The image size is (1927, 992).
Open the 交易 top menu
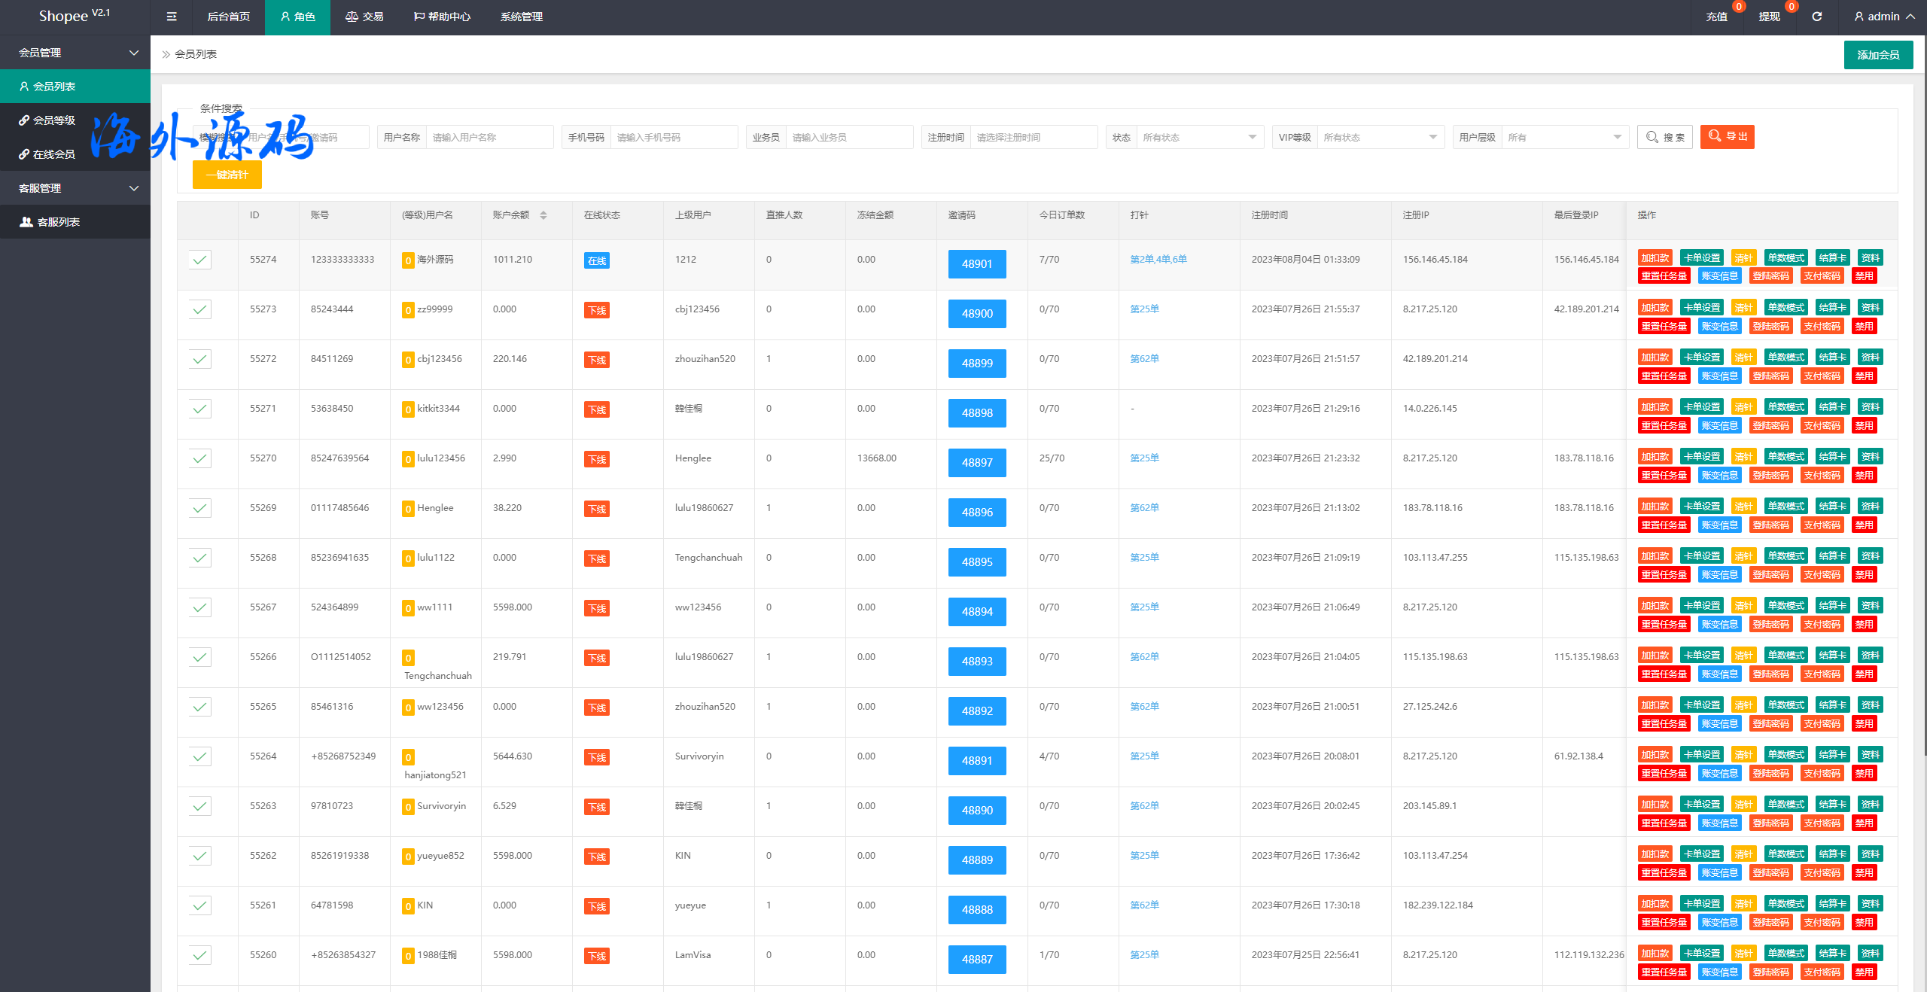[365, 17]
